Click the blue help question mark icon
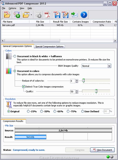The image size is (118, 160). point(84,15)
